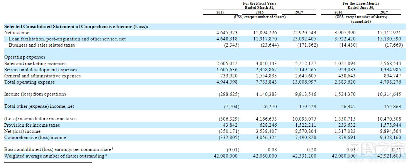
Task: Click the Selected Consolidated Statement section title
Action: [x=76, y=26]
